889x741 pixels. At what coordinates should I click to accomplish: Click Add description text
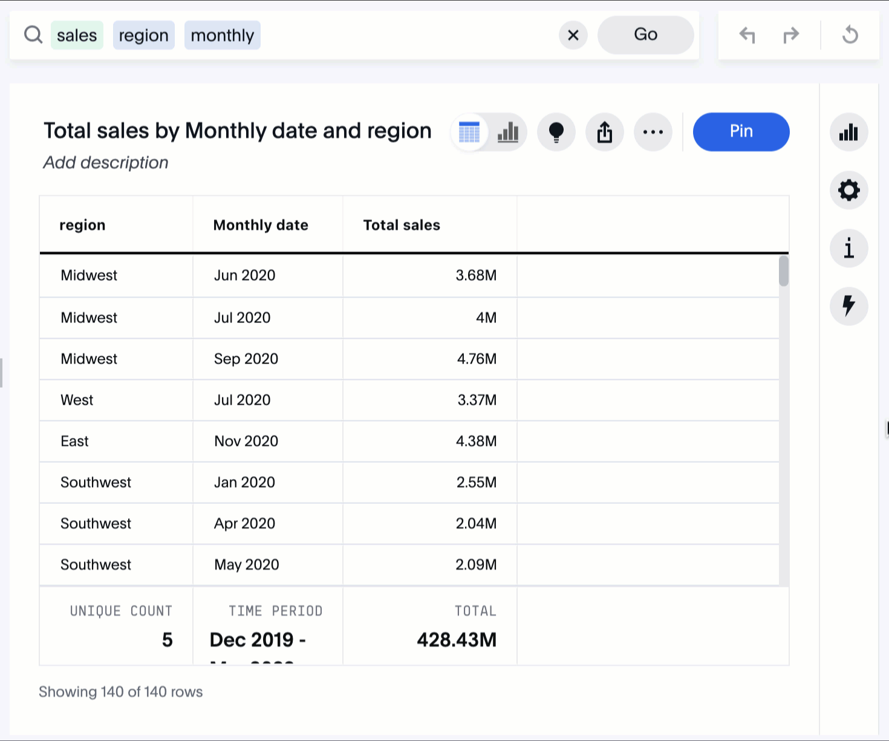[x=106, y=163]
